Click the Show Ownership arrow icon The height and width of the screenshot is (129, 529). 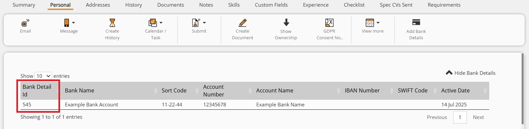click(x=286, y=23)
